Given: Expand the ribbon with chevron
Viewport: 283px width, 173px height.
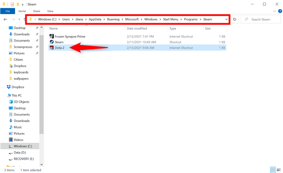Looking at the screenshot, I should point(275,11).
